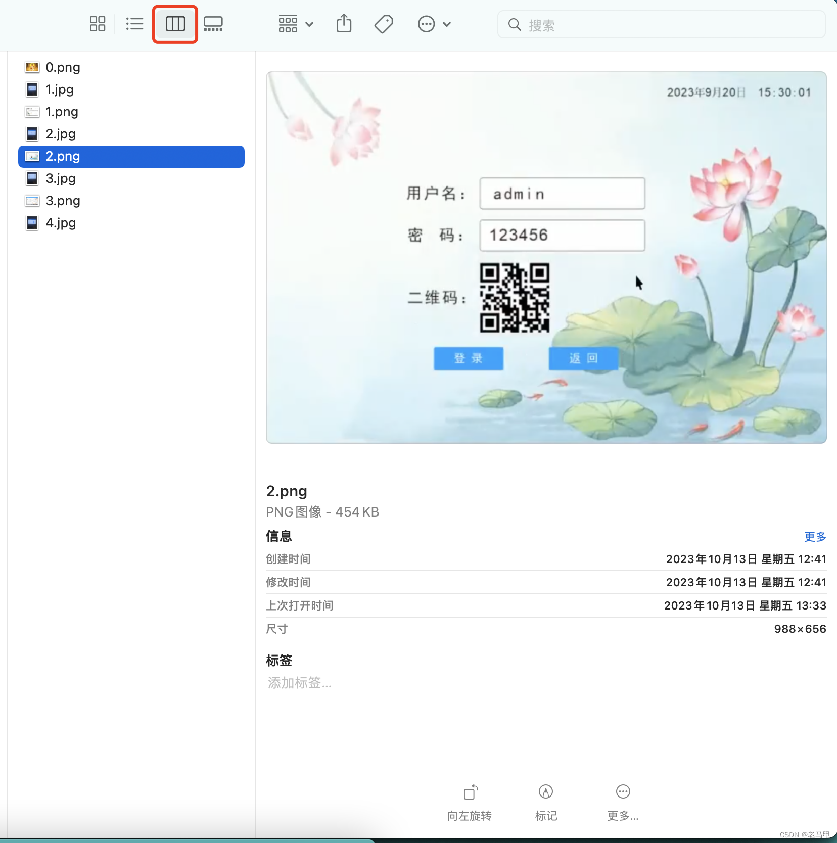837x843 pixels.
Task: Switch to icon grid view
Action: (98, 24)
